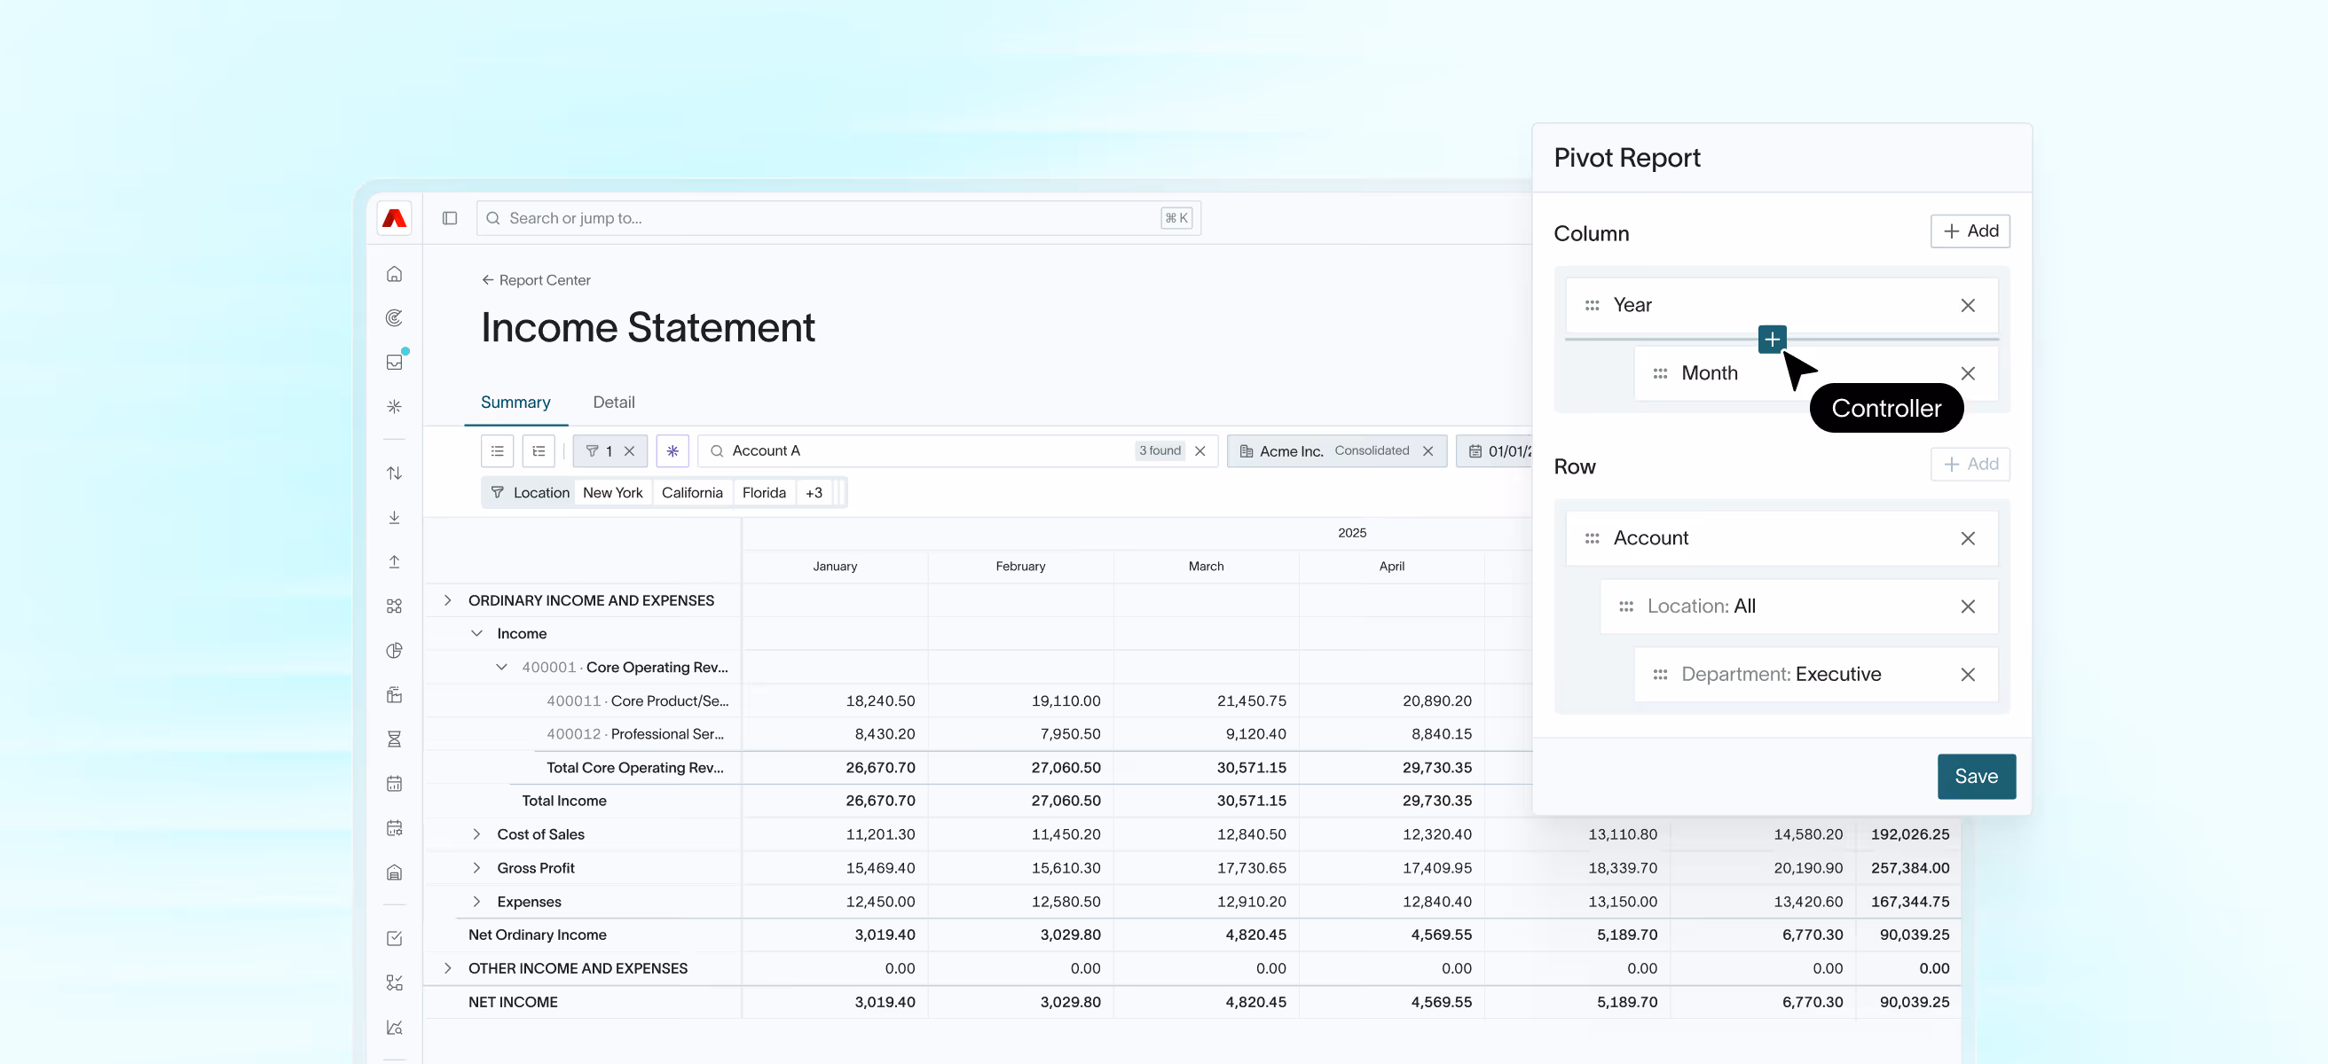
Task: Remove Month from pivot columns
Action: 1968,373
